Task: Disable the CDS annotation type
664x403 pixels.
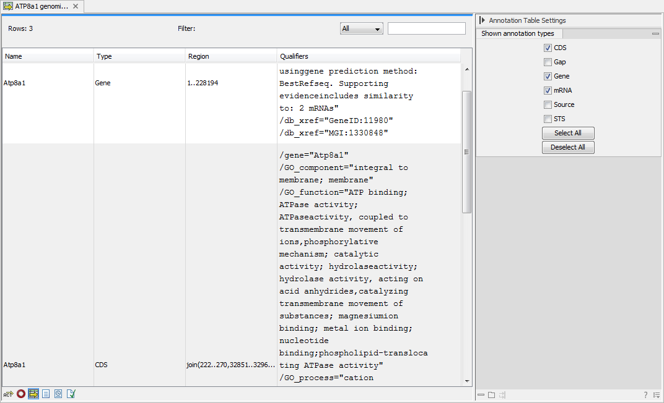Action: tap(548, 48)
